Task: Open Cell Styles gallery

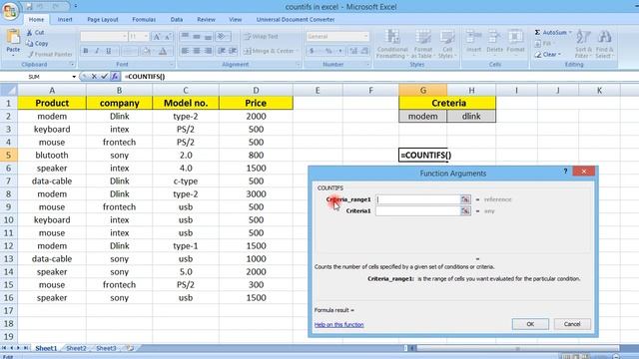Action: click(447, 44)
